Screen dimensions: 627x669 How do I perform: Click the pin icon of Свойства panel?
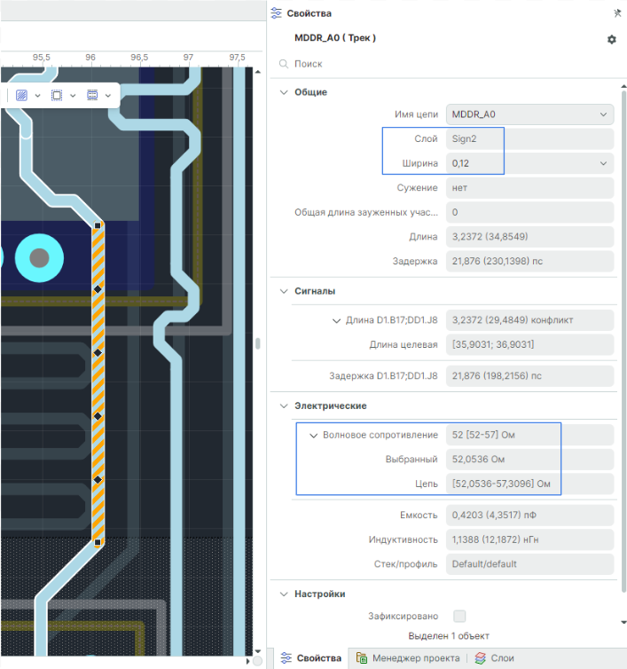(617, 13)
